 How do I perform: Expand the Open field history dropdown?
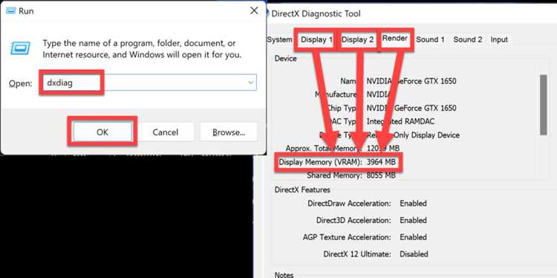(x=250, y=83)
